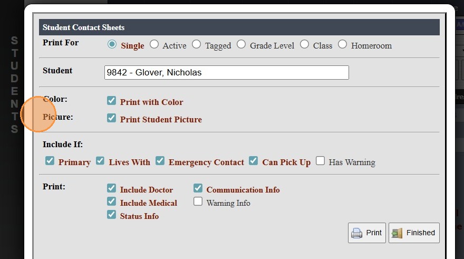Enable Warning Info checkbox
464x259 pixels.
198,201
